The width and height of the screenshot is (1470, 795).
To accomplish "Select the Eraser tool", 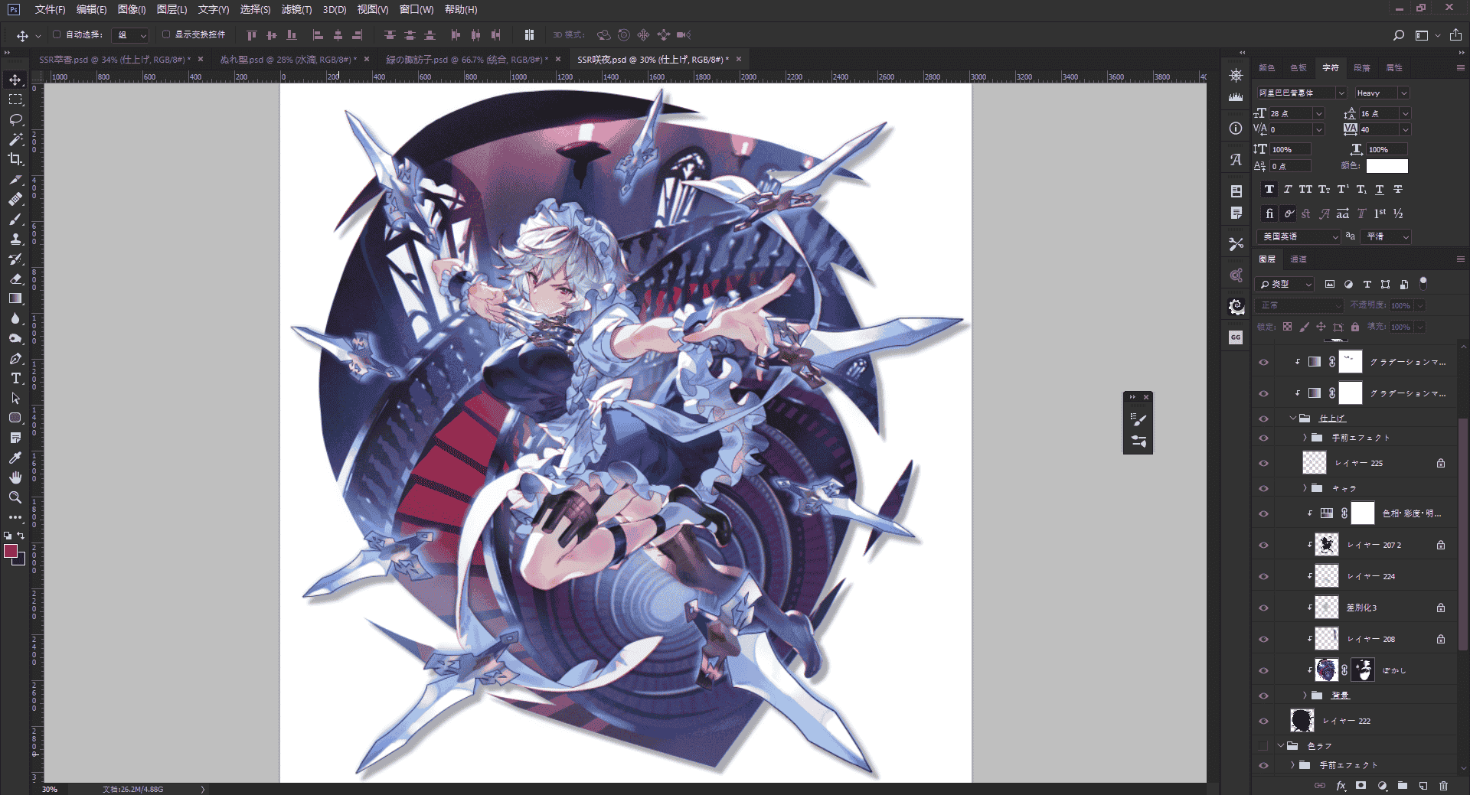I will click(15, 279).
